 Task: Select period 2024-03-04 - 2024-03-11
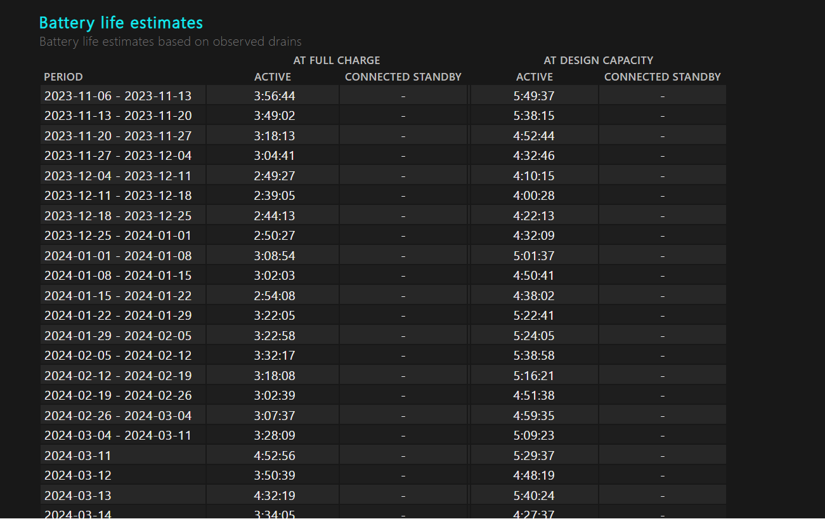tap(118, 435)
